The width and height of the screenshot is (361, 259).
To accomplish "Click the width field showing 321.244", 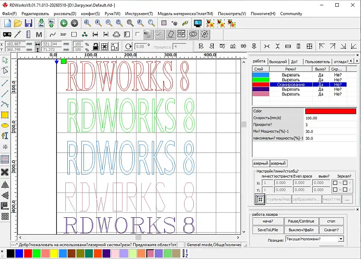I will pyautogui.click(x=51, y=44).
